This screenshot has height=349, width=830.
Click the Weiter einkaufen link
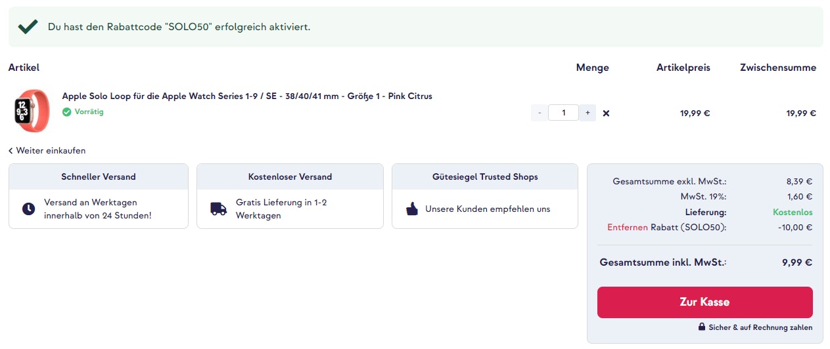(x=51, y=150)
